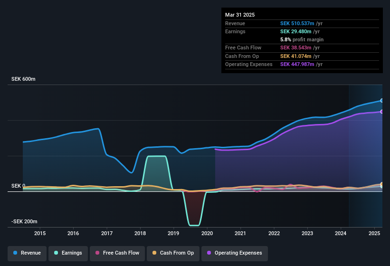Click the Operating Expenses tooltip label

[x=249, y=65]
